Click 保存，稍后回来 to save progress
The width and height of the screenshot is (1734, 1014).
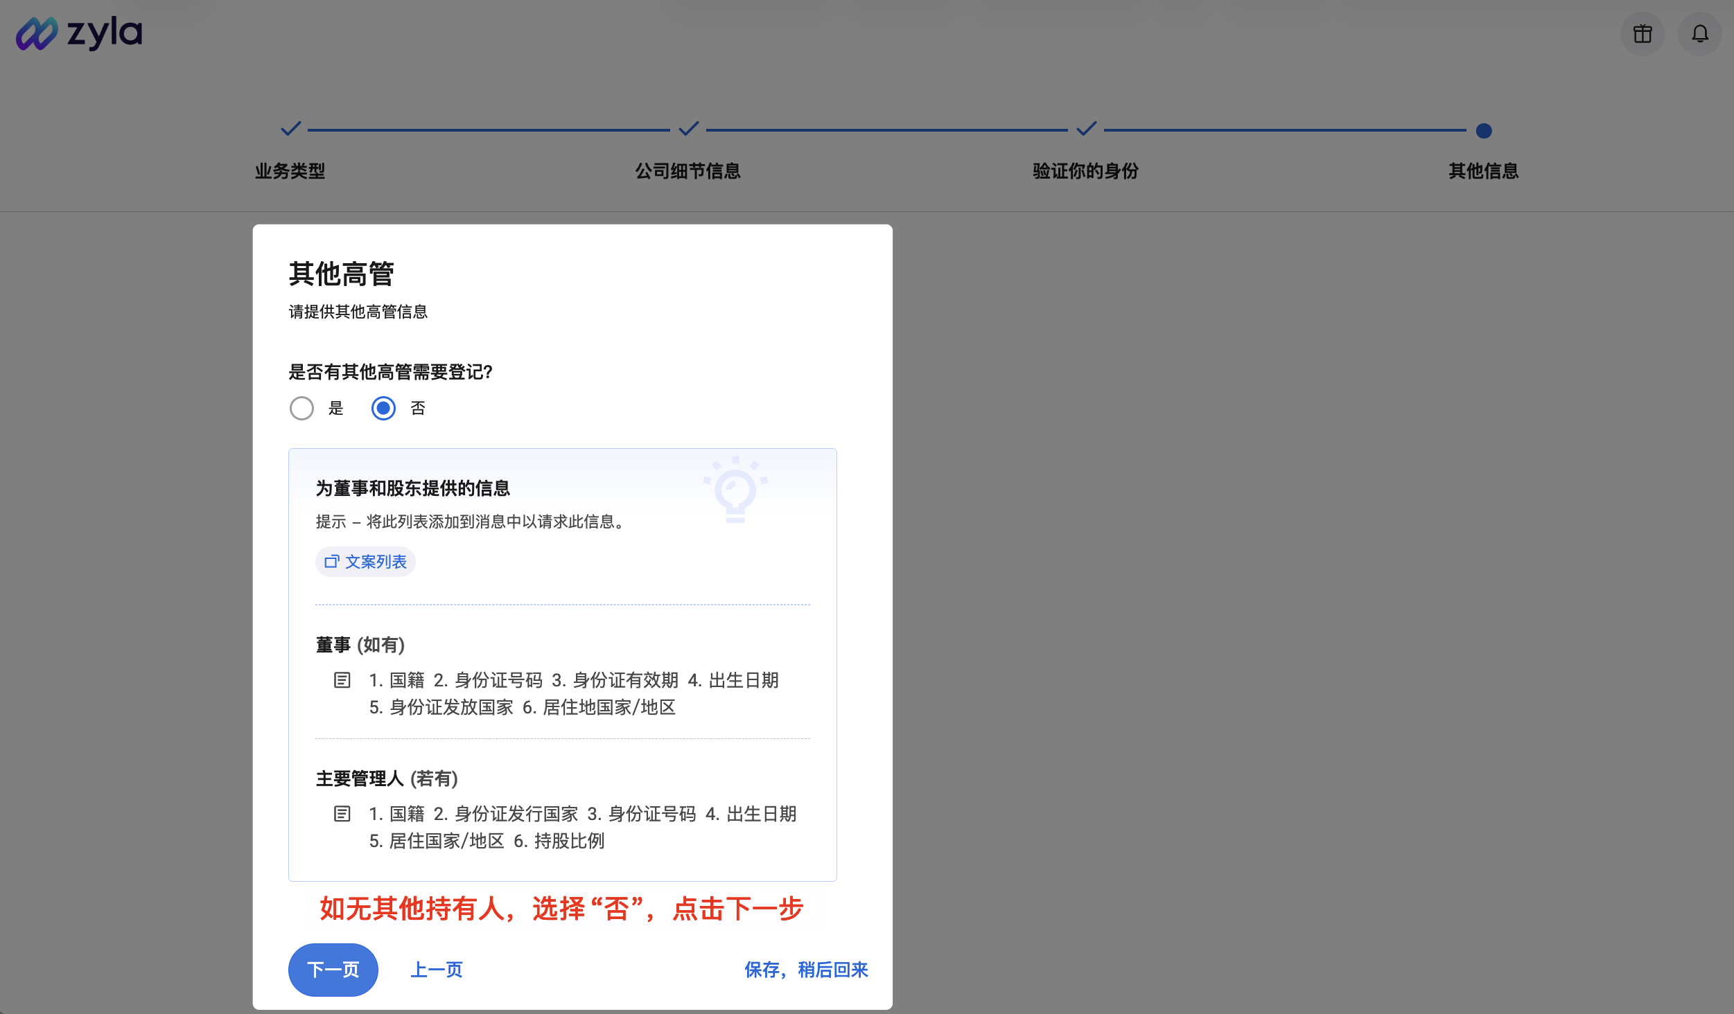click(x=805, y=970)
